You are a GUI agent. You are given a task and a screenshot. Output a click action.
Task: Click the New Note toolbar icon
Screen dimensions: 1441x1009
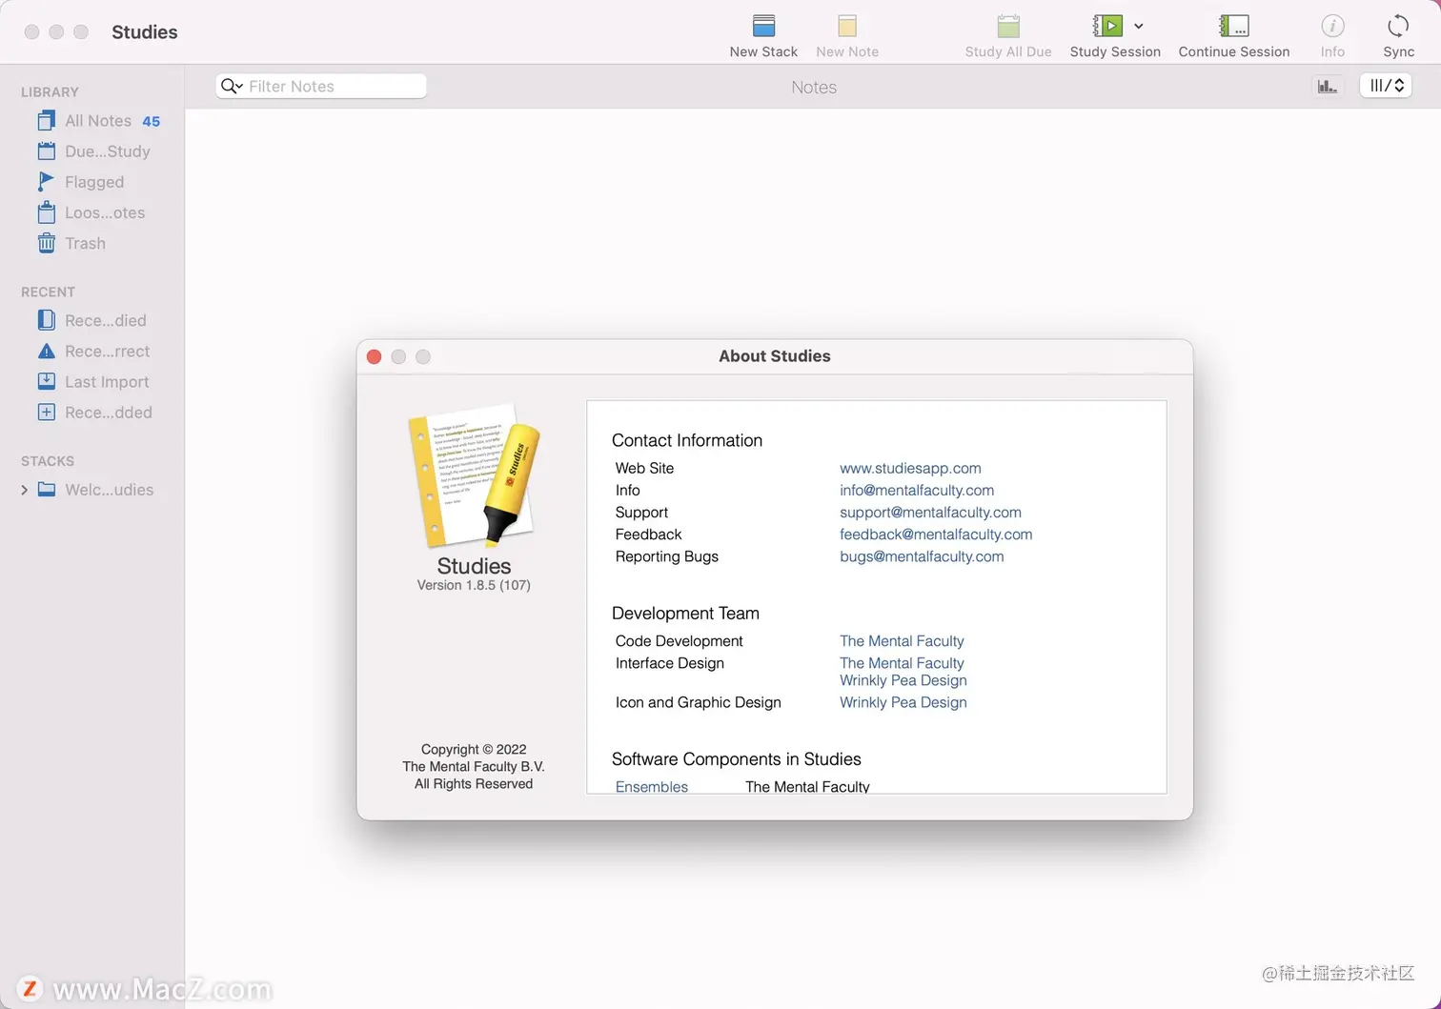847,26
